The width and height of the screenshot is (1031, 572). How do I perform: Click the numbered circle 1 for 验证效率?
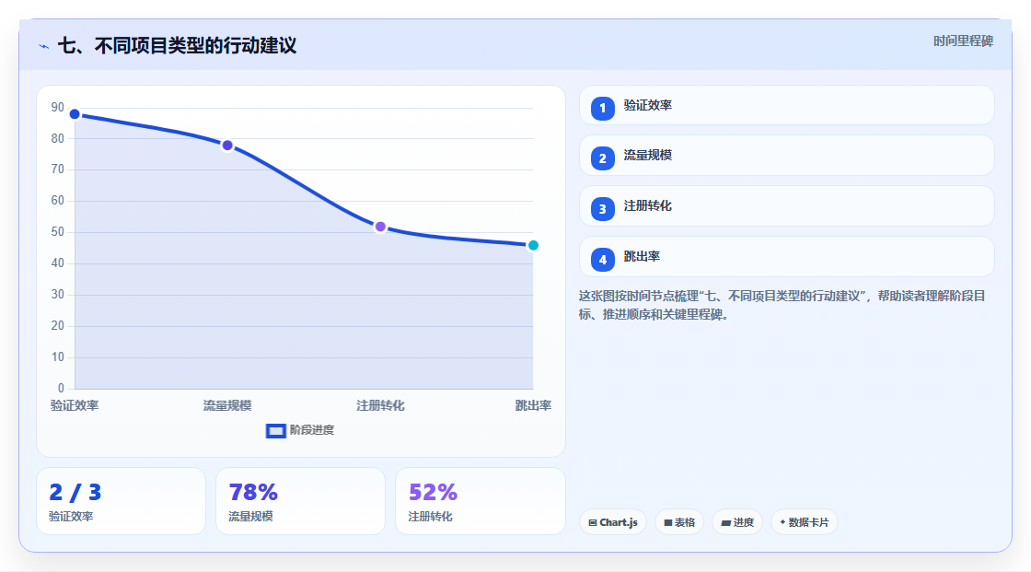pyautogui.click(x=602, y=108)
